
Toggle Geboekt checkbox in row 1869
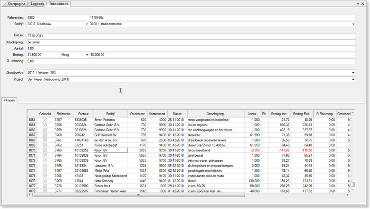pyautogui.click(x=45, y=145)
